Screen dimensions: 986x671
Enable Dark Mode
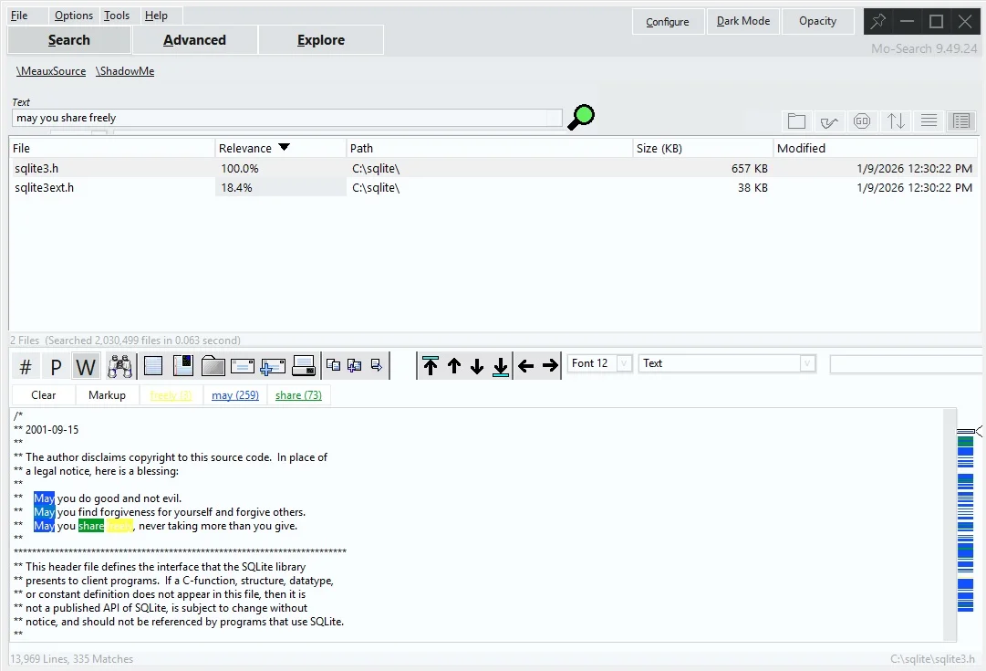pos(742,20)
